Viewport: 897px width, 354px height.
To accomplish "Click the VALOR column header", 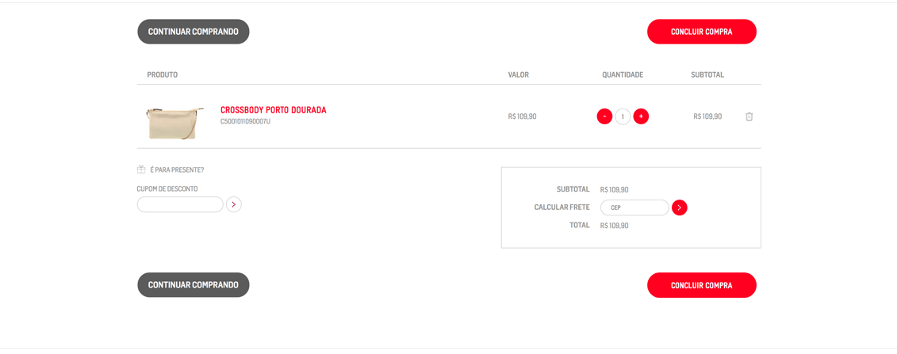I will [518, 74].
